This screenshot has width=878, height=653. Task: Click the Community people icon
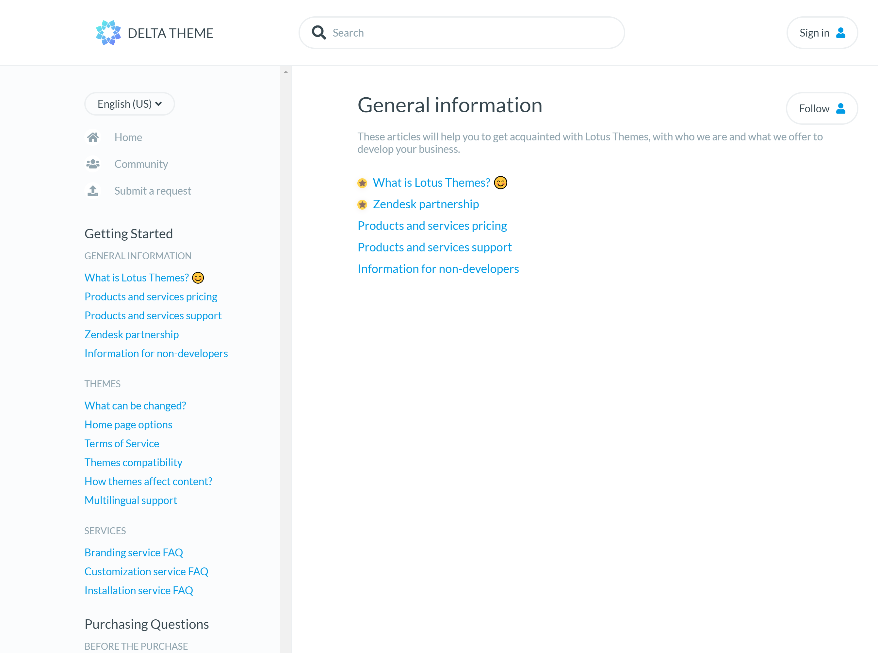pyautogui.click(x=93, y=164)
